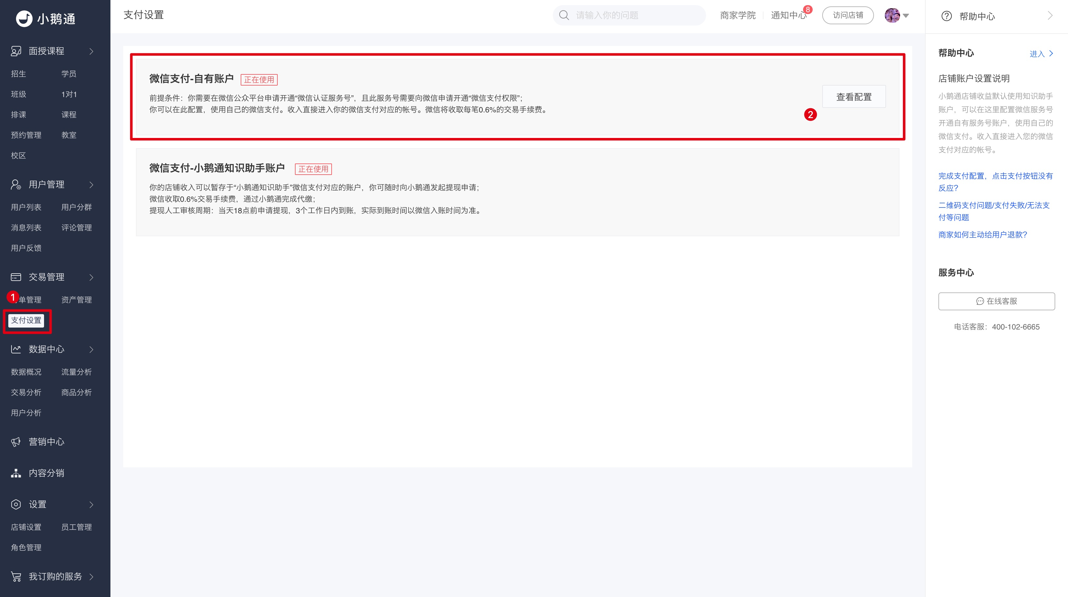Open the 商家学院 link
The width and height of the screenshot is (1068, 597).
click(x=738, y=15)
